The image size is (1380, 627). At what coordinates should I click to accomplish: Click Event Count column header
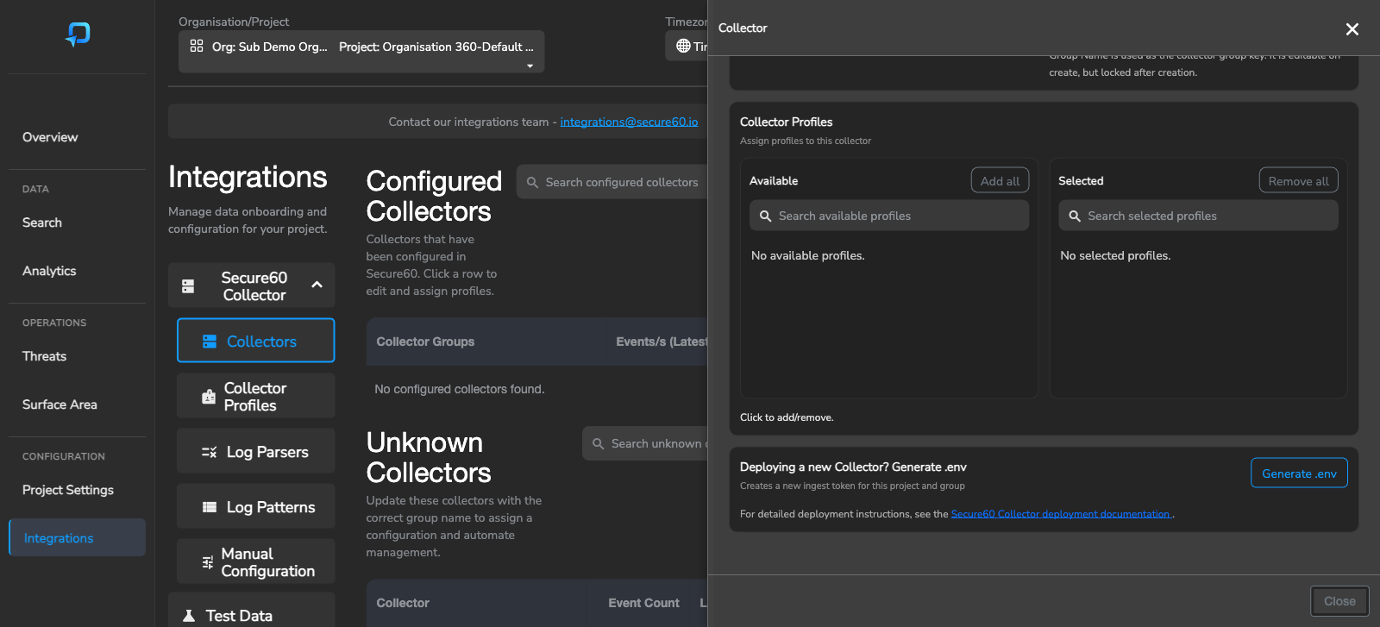(x=643, y=603)
